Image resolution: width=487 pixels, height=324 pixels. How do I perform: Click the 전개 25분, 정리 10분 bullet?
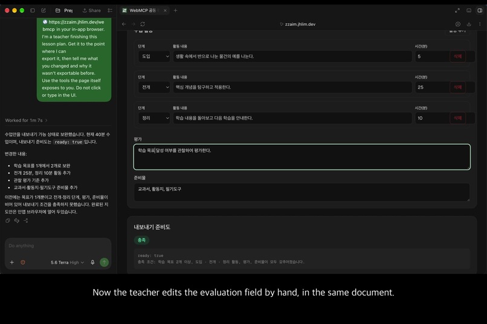pos(42,173)
